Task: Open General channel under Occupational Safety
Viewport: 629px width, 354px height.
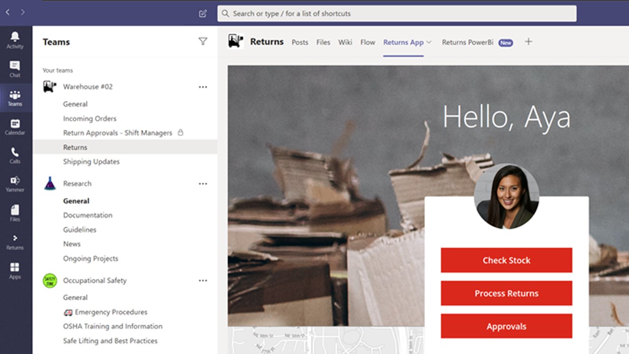Action: tap(75, 297)
